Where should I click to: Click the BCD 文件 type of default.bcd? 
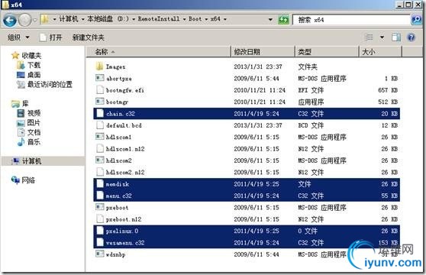pyautogui.click(x=311, y=125)
